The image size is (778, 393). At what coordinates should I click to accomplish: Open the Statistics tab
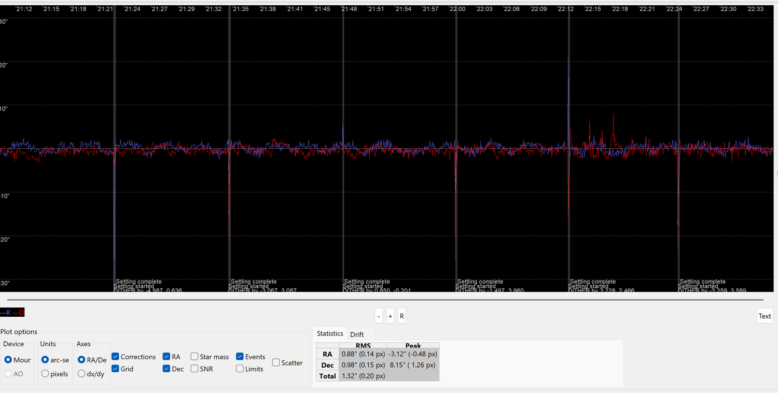(330, 334)
